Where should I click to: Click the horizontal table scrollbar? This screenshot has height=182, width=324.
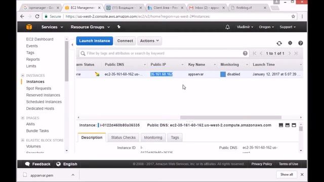point(231,117)
